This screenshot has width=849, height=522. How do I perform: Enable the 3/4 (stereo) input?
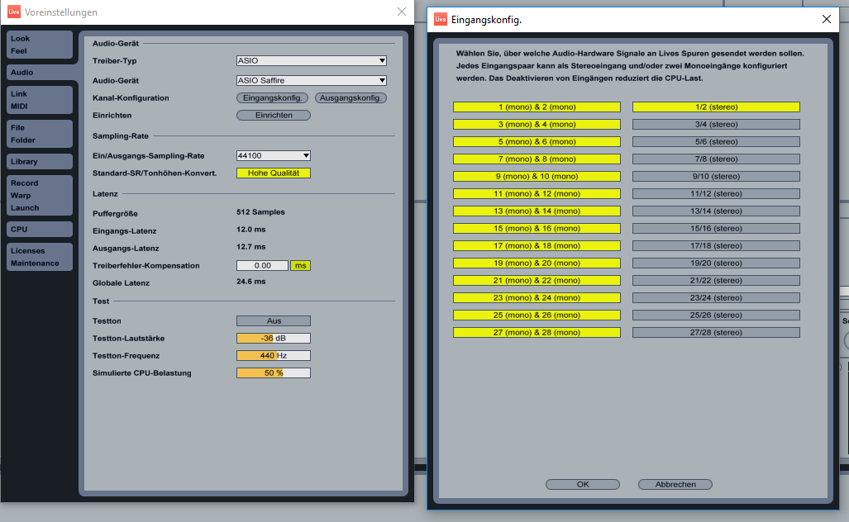(x=716, y=125)
